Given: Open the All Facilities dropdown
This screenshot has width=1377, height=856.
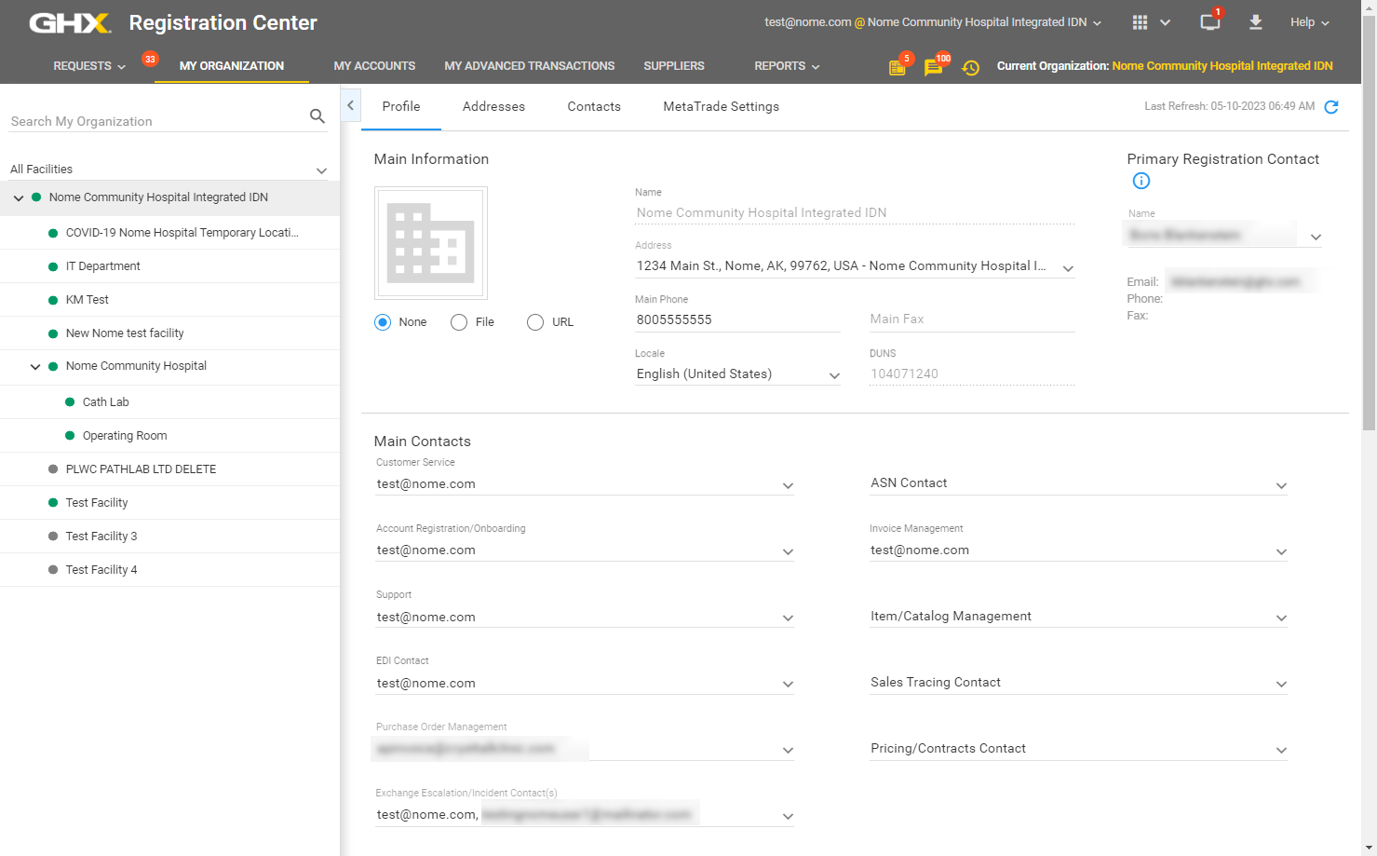Looking at the screenshot, I should click(169, 170).
